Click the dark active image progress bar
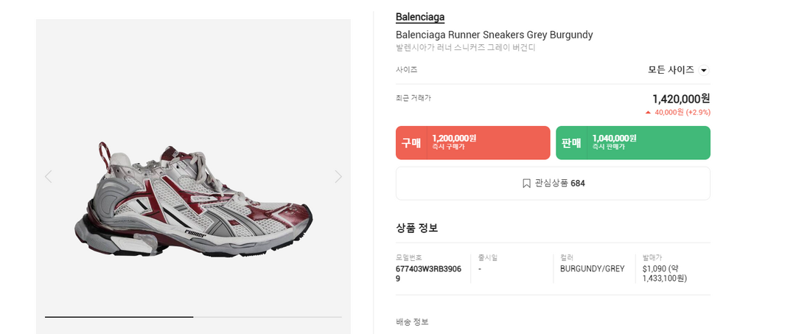 pyautogui.click(x=119, y=316)
